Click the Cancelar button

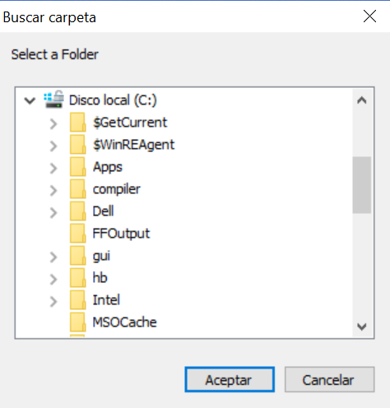(x=329, y=379)
